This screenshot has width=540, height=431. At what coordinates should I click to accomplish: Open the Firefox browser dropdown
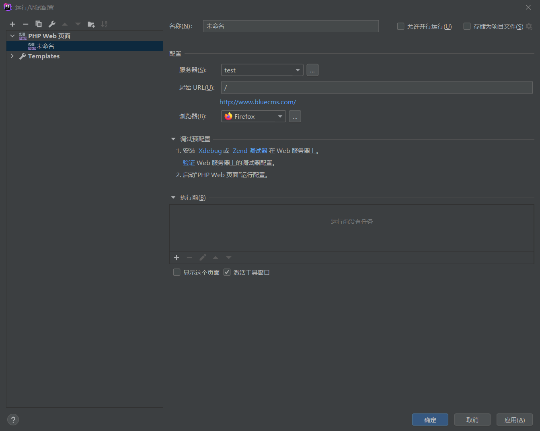tap(253, 116)
